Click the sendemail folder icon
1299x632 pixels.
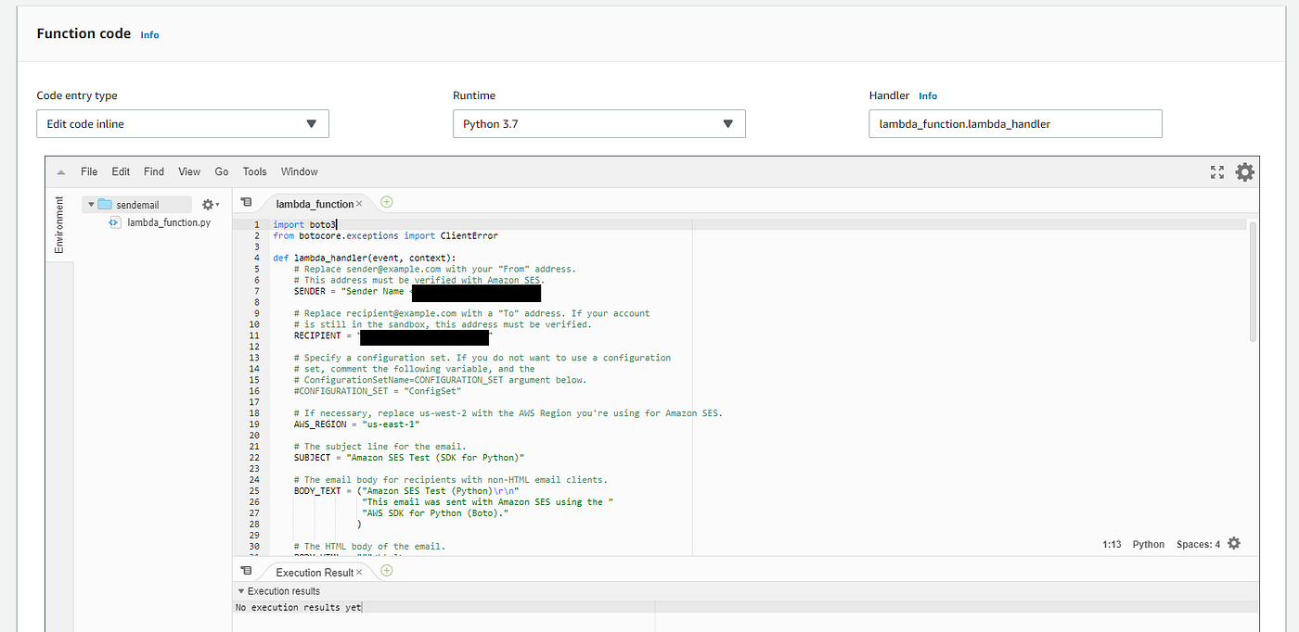(x=104, y=204)
